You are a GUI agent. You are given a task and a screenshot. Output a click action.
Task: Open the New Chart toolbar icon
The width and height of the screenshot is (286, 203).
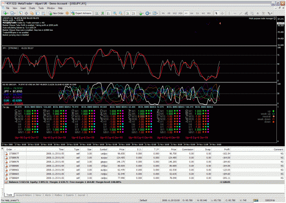(5, 13)
